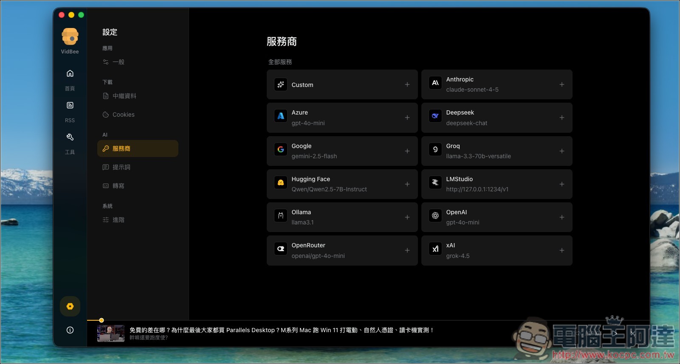The image size is (680, 364).
Task: Click the Deepseek whale icon
Action: point(435,116)
